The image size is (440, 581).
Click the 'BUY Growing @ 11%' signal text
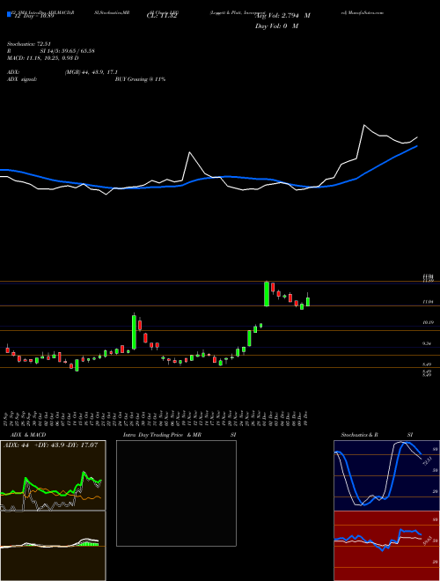click(x=141, y=79)
